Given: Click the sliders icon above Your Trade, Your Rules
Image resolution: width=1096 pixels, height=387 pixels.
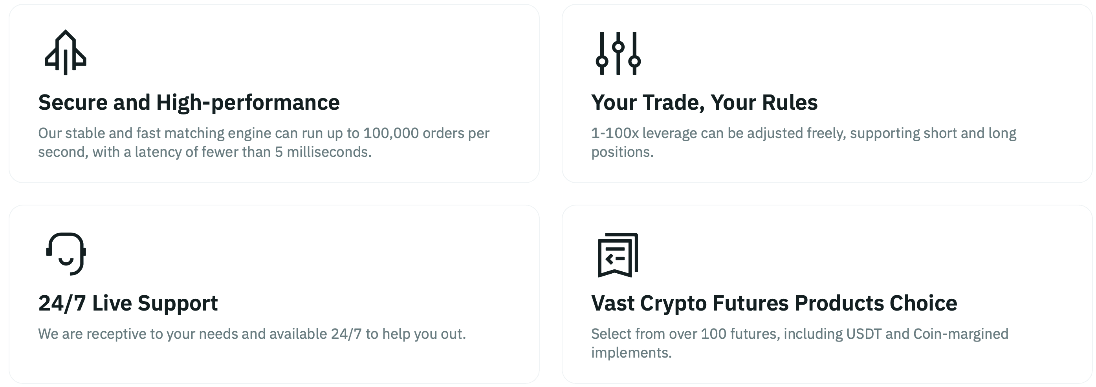Looking at the screenshot, I should [618, 53].
